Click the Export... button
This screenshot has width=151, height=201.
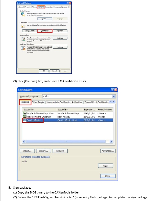click(x=44, y=151)
